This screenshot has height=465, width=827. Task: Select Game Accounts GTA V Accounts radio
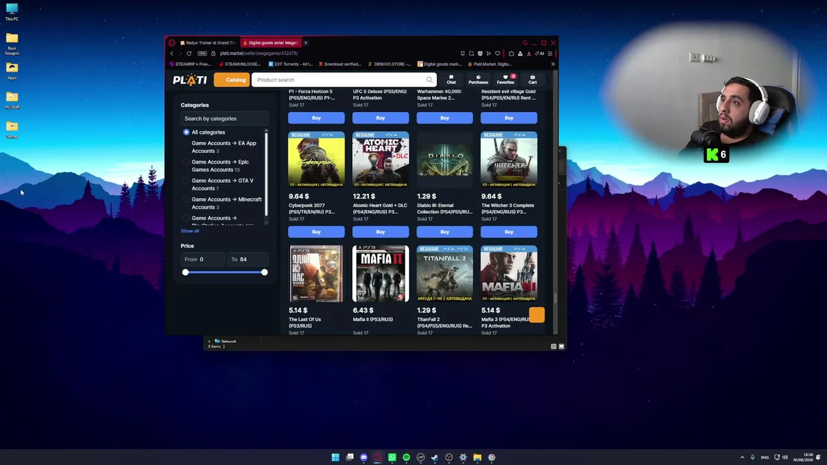pyautogui.click(x=186, y=181)
